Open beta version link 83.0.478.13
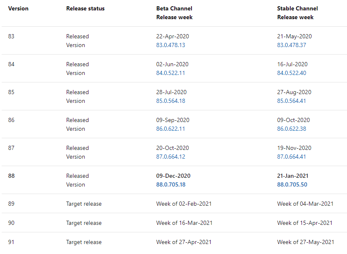 (x=171, y=45)
